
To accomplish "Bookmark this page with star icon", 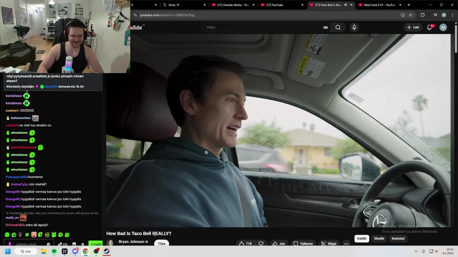I will (410, 15).
